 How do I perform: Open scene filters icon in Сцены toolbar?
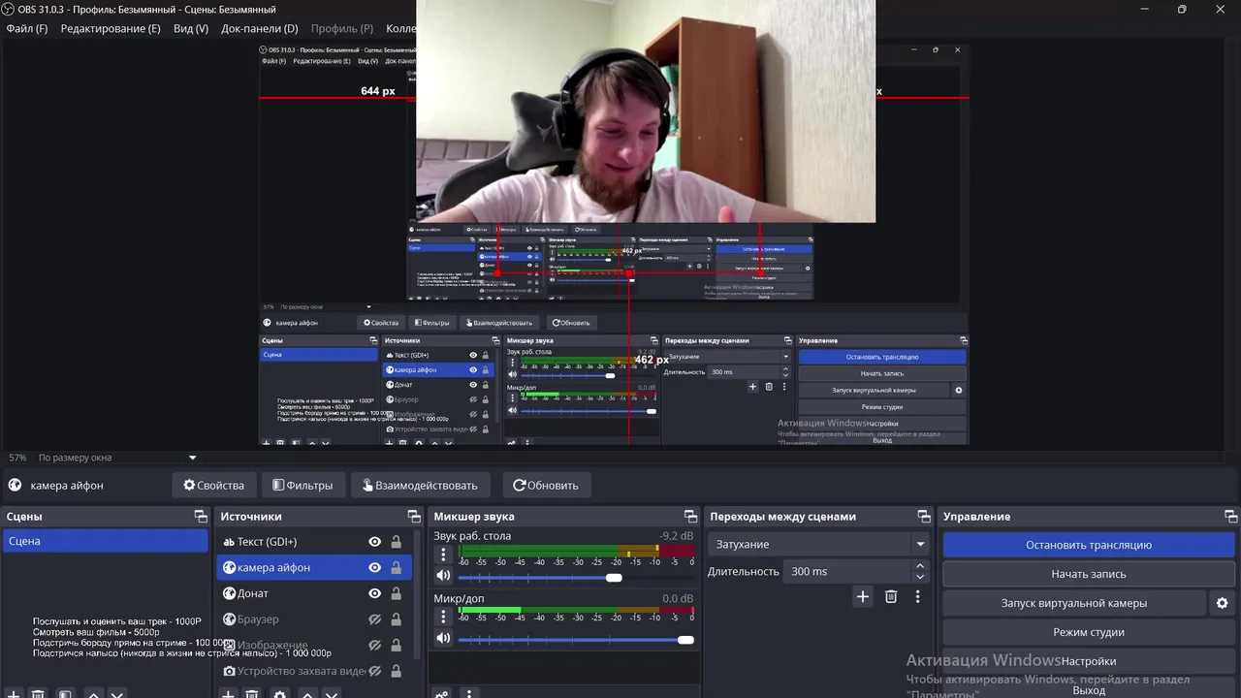click(65, 694)
